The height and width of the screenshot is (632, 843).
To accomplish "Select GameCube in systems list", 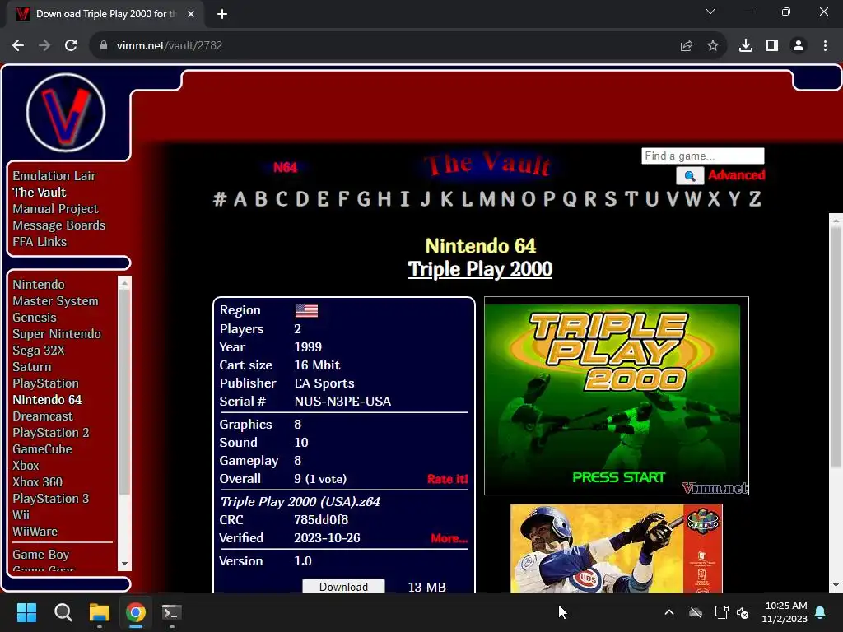I will coord(43,449).
